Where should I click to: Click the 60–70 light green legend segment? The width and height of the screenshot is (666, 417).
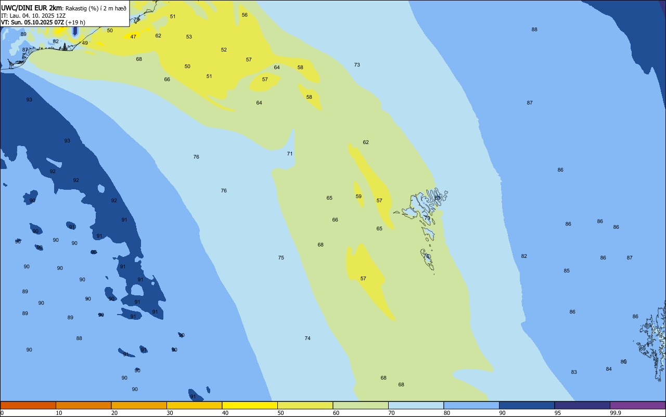point(361,405)
